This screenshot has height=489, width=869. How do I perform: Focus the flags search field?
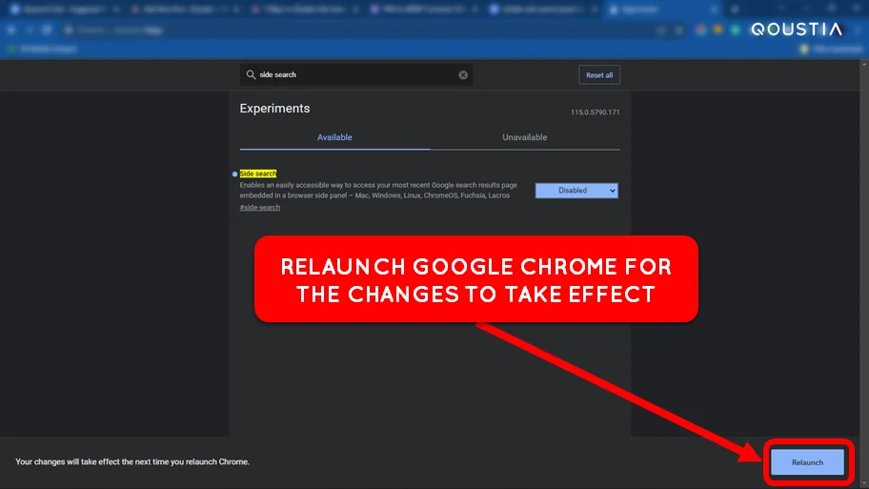(356, 75)
